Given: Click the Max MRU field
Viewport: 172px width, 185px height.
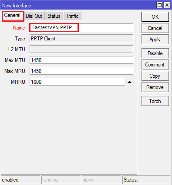Looking at the screenshot, I should 81,71.
